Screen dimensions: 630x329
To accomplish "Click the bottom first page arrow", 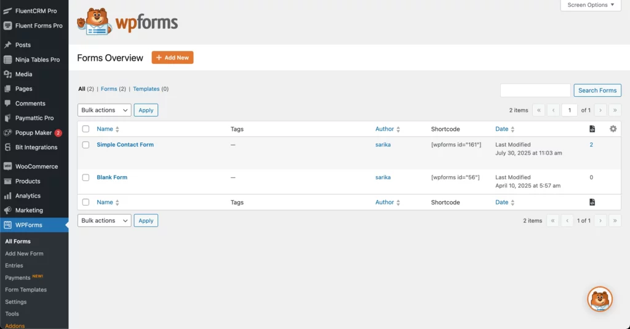I will point(552,220).
